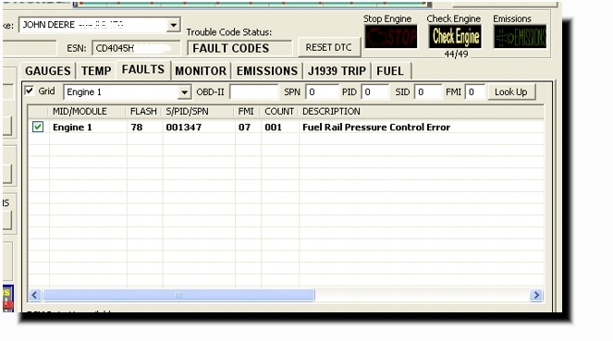Open the JOHN DEERE make dropdown
Image resolution: width=613 pixels, height=341 pixels.
[x=173, y=25]
